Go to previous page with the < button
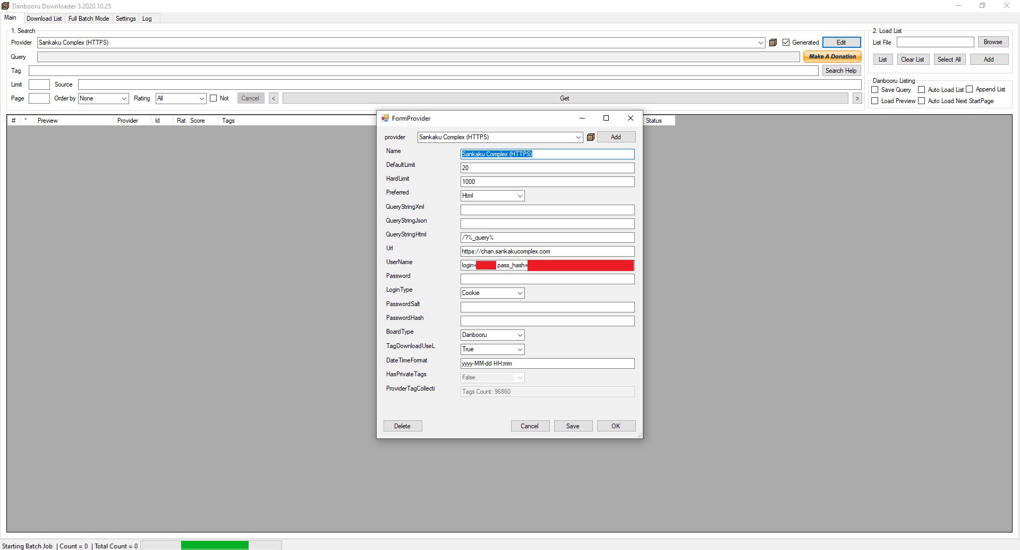 (x=274, y=98)
